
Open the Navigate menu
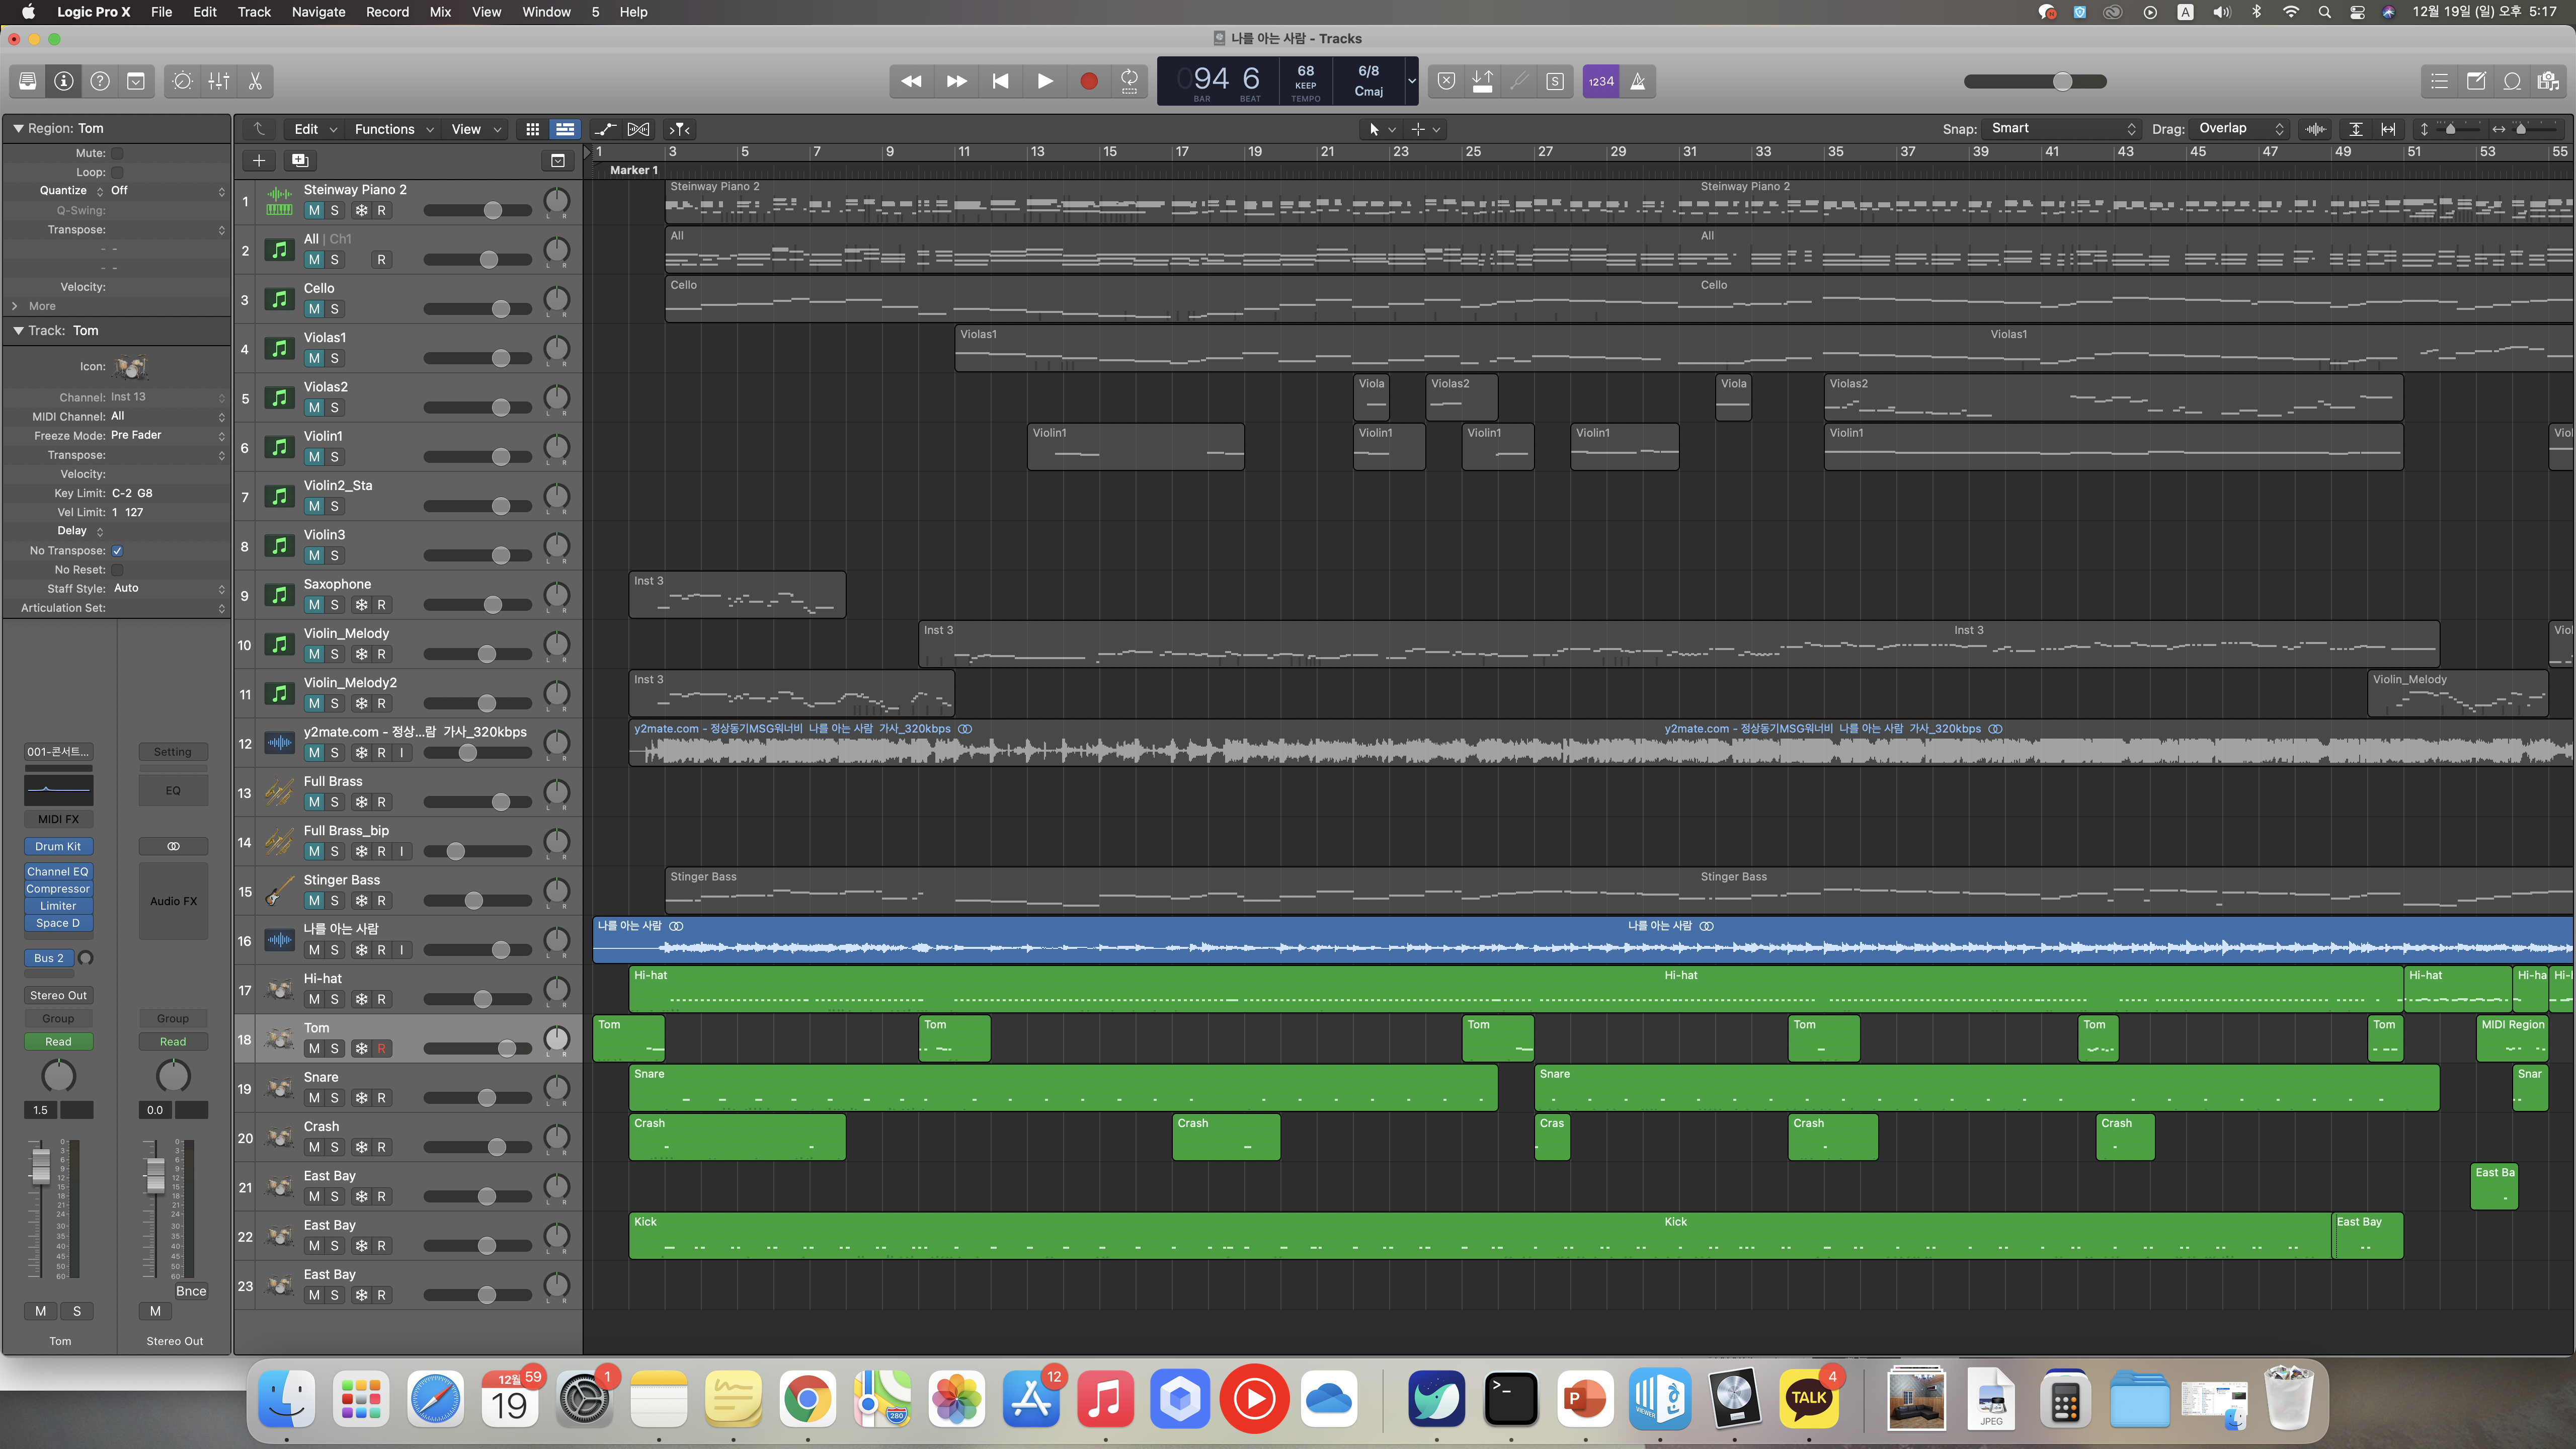[x=318, y=12]
